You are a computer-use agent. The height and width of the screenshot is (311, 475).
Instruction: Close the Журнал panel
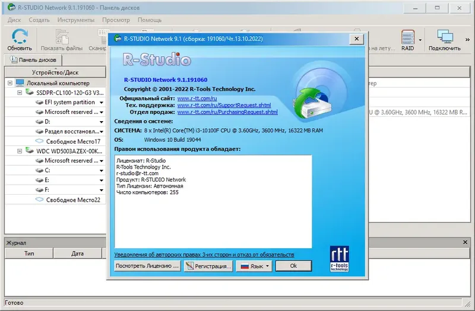pos(465,242)
